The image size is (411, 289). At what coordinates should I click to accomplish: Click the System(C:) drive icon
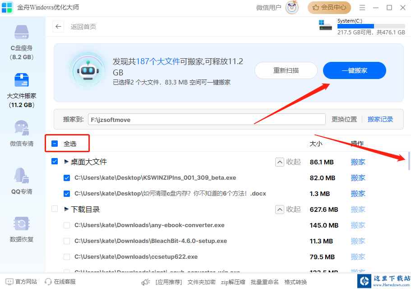(325, 25)
